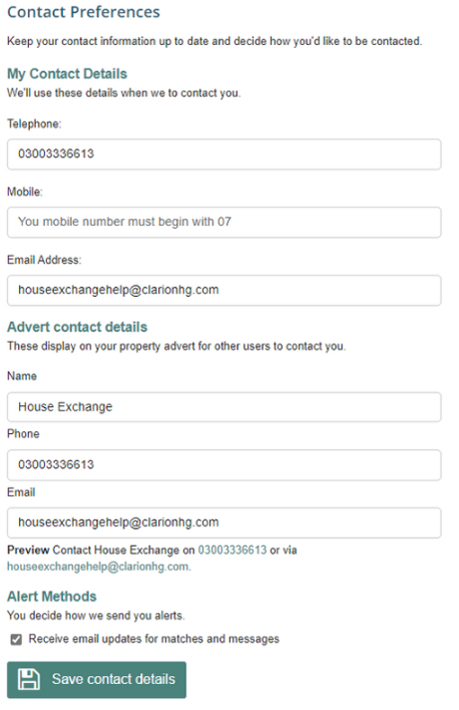Open the preview houseexchangehelp email link
This screenshot has height=710, width=459.
99,567
